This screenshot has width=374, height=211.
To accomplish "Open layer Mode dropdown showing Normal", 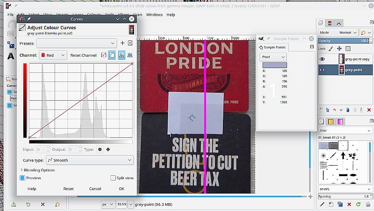I will (338, 32).
